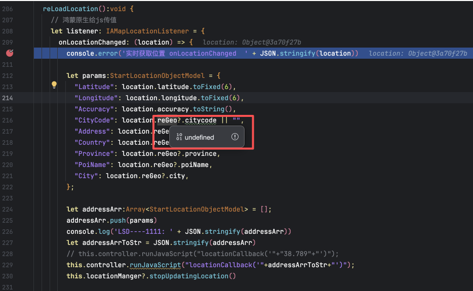Click the yellow lightbulb quick-fix icon
Screen dimensions: 473x291
54,85
